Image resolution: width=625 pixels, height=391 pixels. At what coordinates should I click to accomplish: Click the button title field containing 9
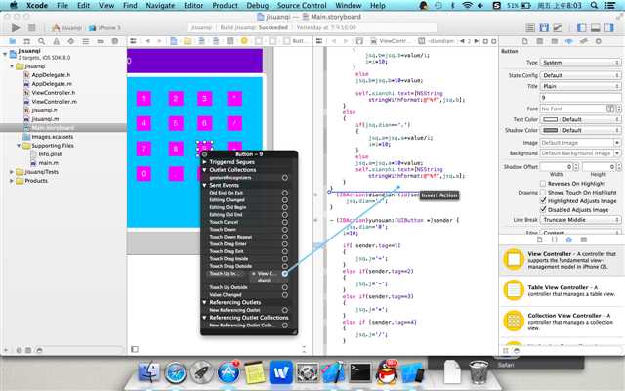[580, 98]
